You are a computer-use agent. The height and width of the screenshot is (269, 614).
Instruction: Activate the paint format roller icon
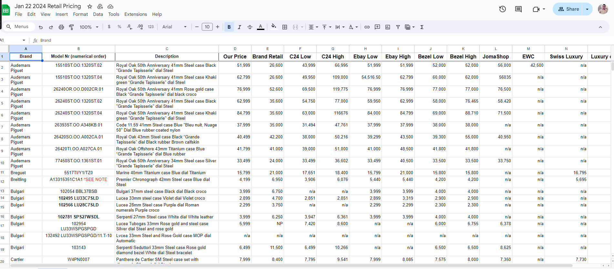(72, 27)
